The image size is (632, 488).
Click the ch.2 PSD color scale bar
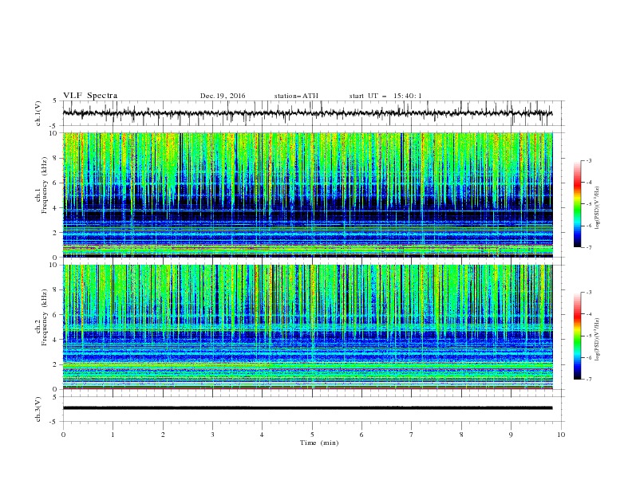tap(578, 336)
